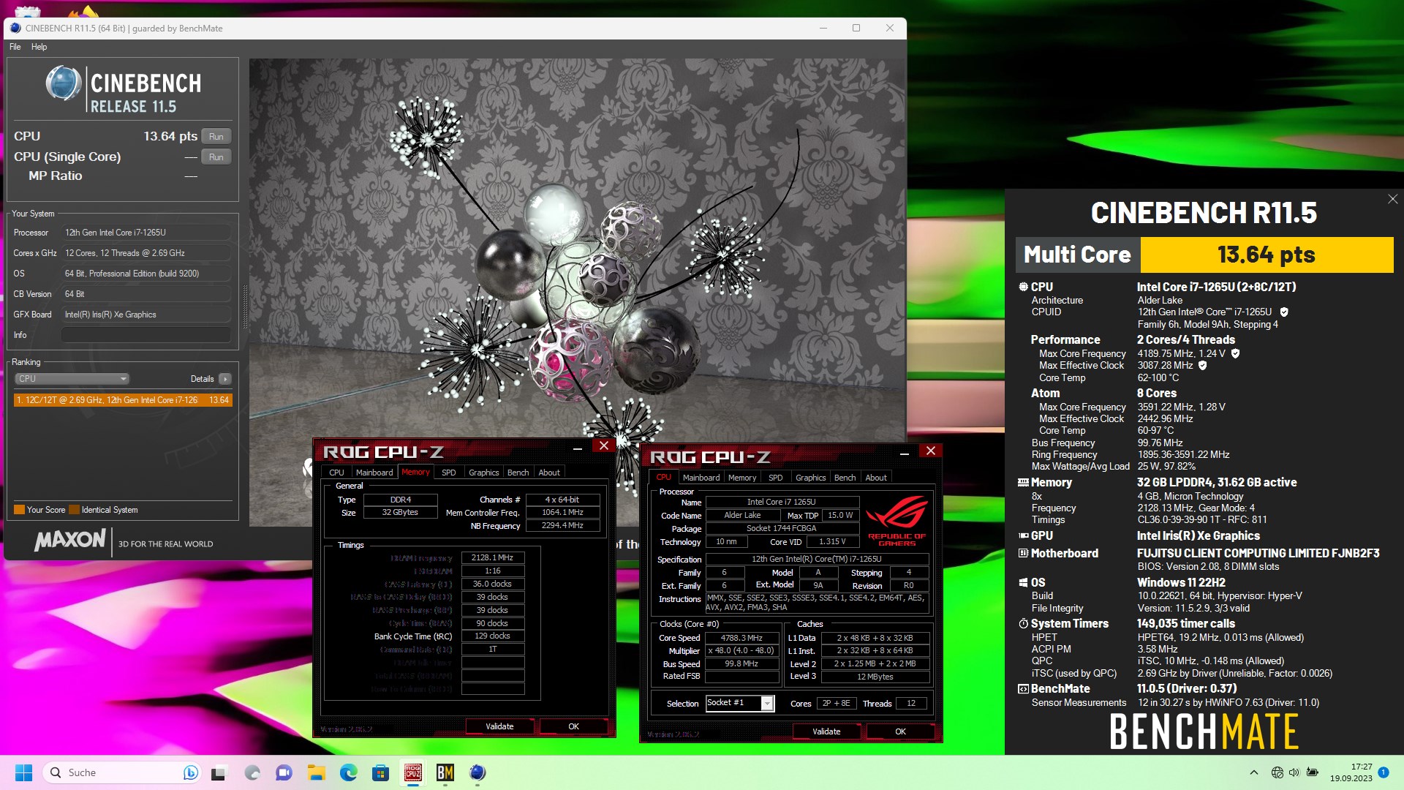1404x790 pixels.
Task: Open the CPU ranking dropdown
Action: click(x=72, y=379)
